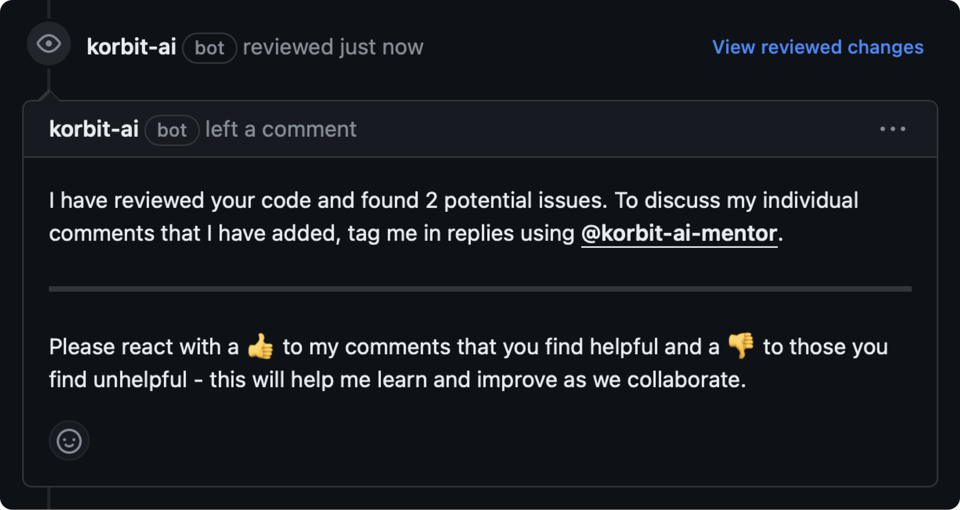This screenshot has height=510, width=960.
Task: Click the bot badge beside 'left a comment'
Action: click(x=172, y=130)
